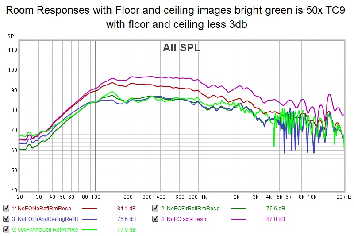
Task: Click the dark green line swatch for trace 2
Action: 239,209
